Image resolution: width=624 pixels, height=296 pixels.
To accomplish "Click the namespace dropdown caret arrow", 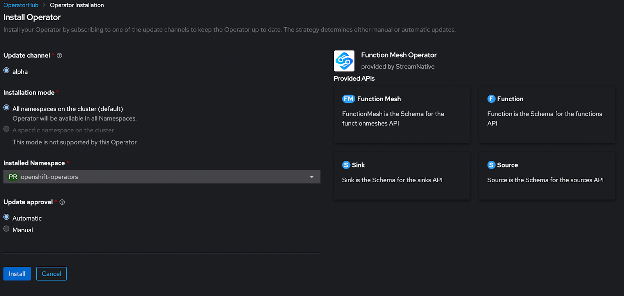I will (312, 177).
